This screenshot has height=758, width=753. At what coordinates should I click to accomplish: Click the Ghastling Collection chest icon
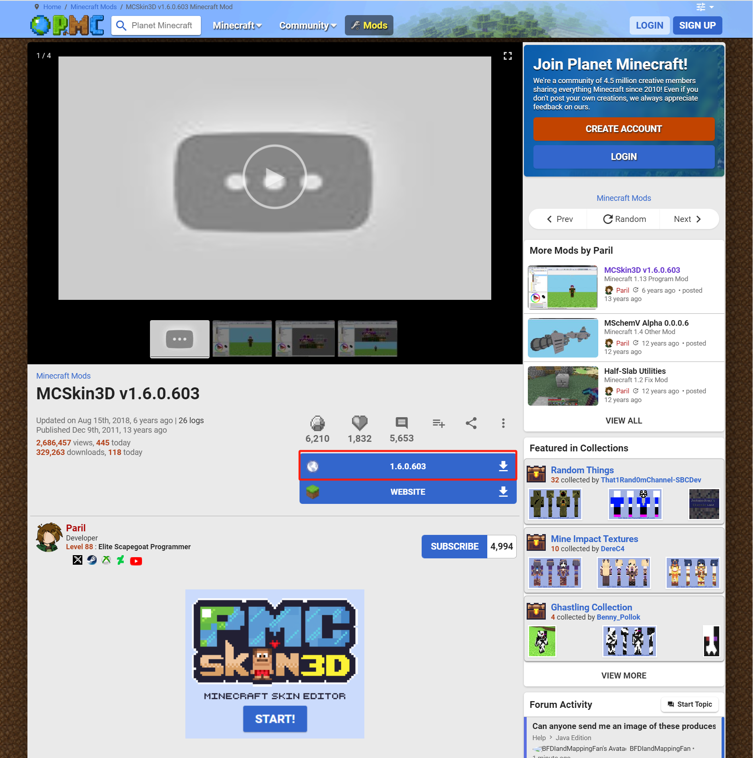536,611
